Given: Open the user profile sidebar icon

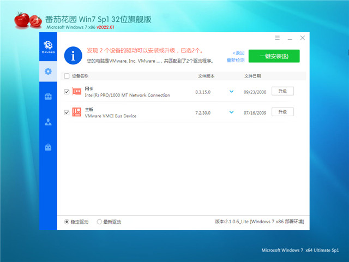Looking at the screenshot, I should click(48, 122).
